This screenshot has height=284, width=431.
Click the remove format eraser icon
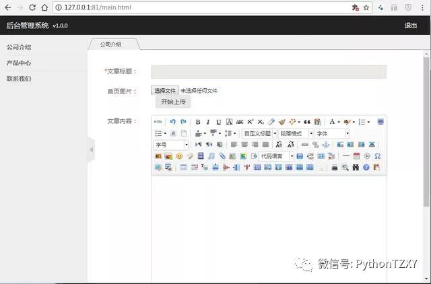coord(271,122)
